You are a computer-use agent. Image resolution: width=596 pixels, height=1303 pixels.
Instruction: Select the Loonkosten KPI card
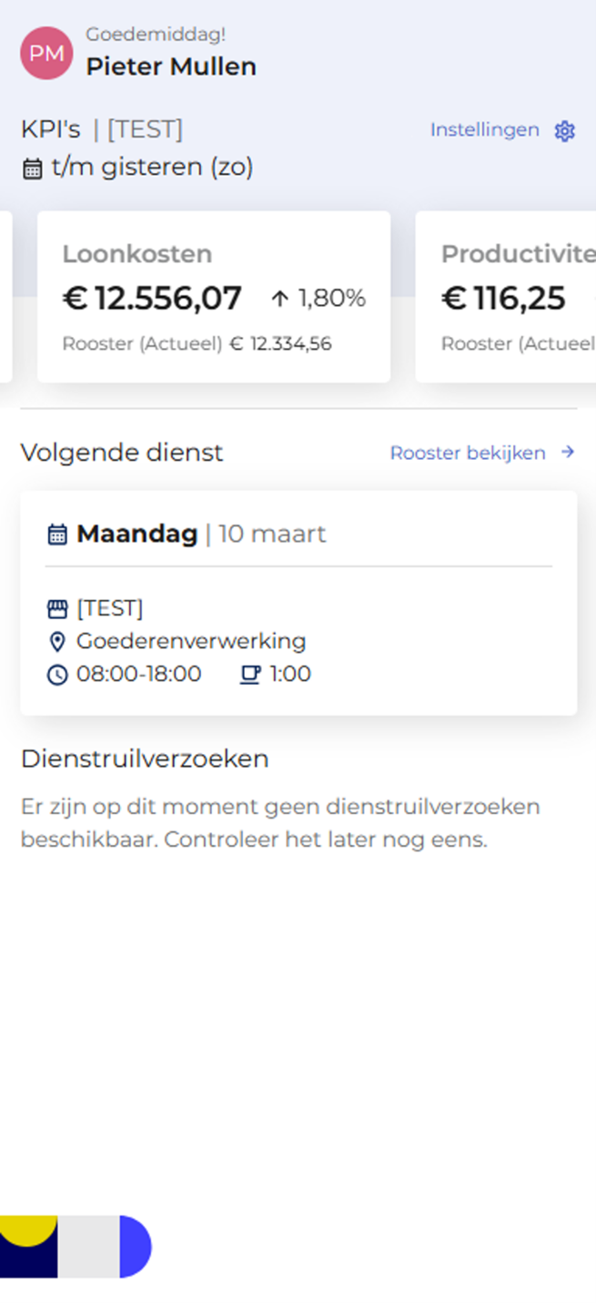point(214,297)
